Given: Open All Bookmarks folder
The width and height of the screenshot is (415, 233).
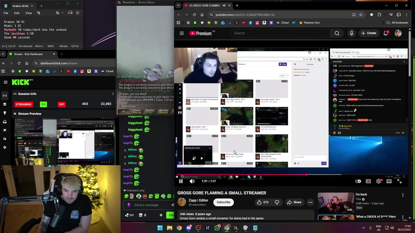Looking at the screenshot, I should click(397, 23).
